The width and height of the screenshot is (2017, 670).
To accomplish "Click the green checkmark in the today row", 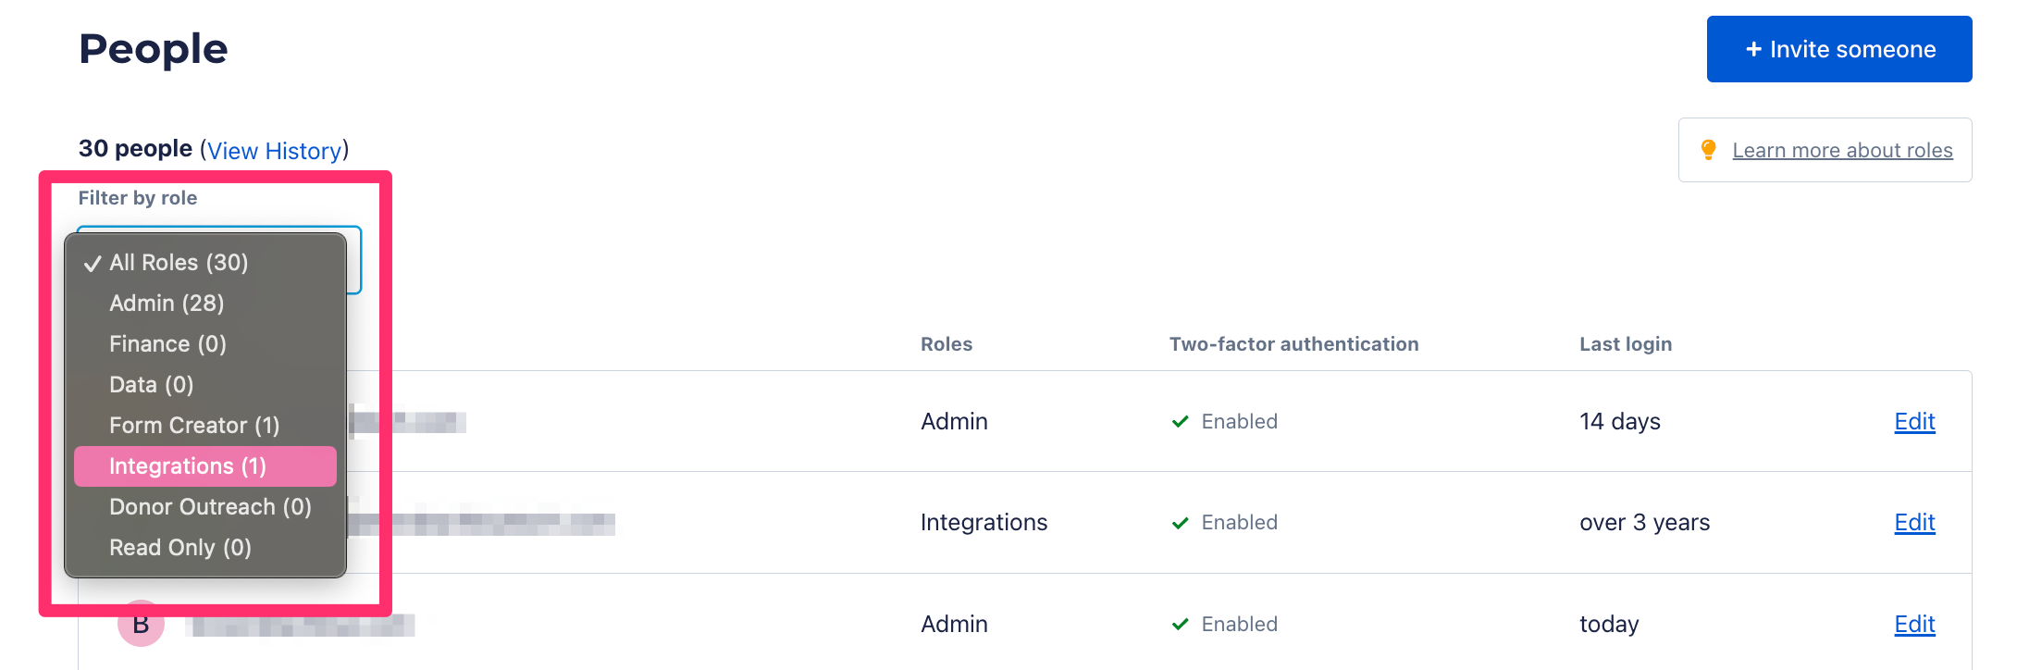I will tap(1180, 625).
